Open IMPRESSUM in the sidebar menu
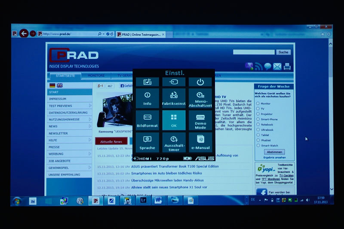 tap(58, 99)
